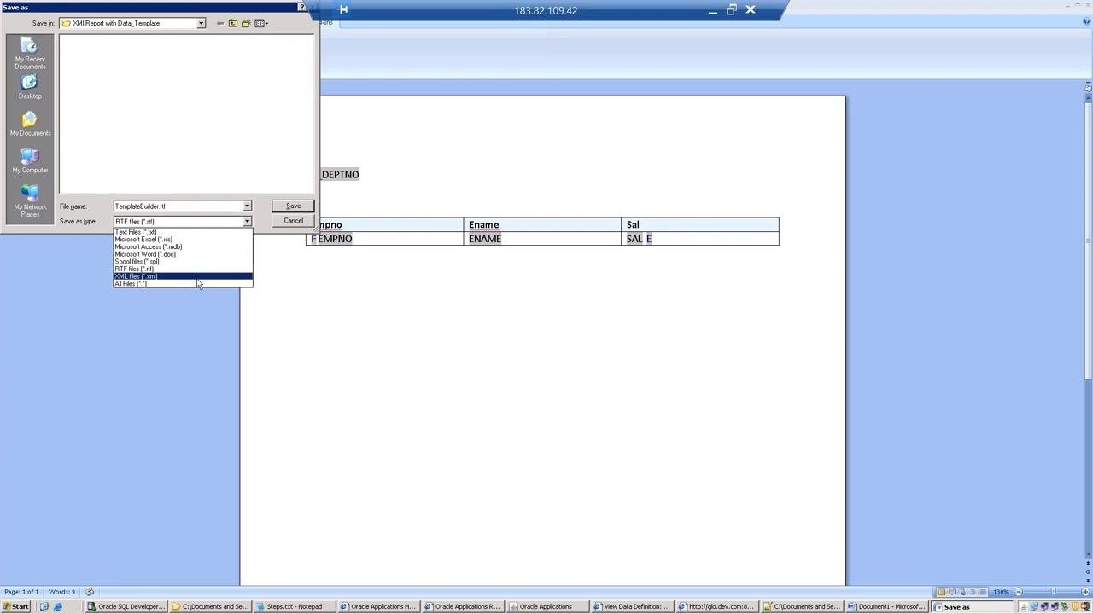
Task: Open My Computer in the places bar
Action: (x=30, y=161)
